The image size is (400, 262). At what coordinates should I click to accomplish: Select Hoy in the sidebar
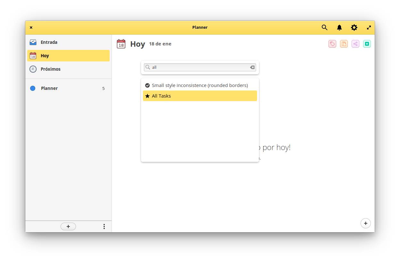[x=68, y=56]
